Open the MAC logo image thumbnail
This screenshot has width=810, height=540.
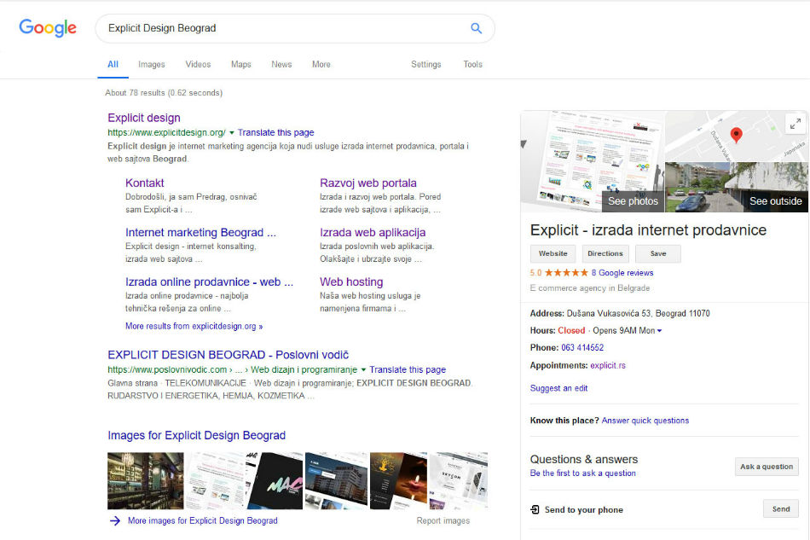tap(275, 481)
